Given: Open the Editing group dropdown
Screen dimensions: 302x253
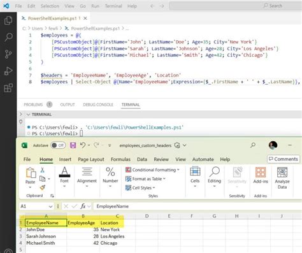Looking at the screenshot, I should click(214, 186).
